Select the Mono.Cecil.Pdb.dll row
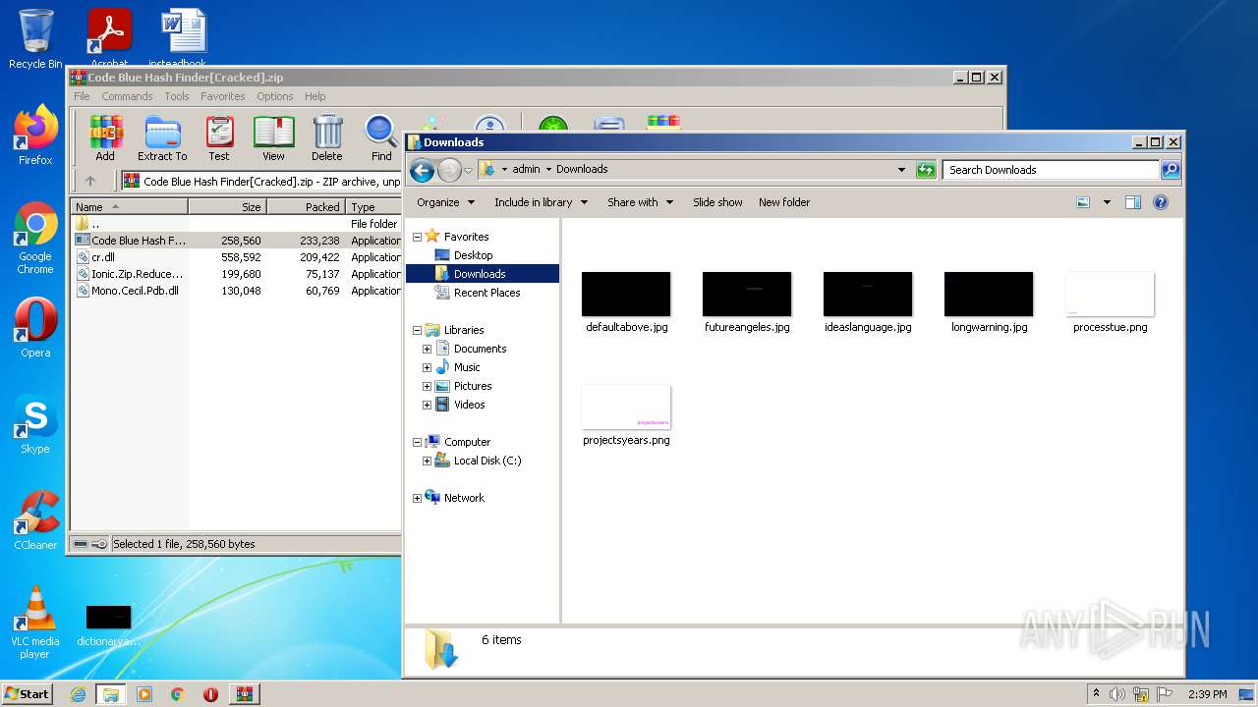The width and height of the screenshot is (1258, 707). click(x=236, y=291)
